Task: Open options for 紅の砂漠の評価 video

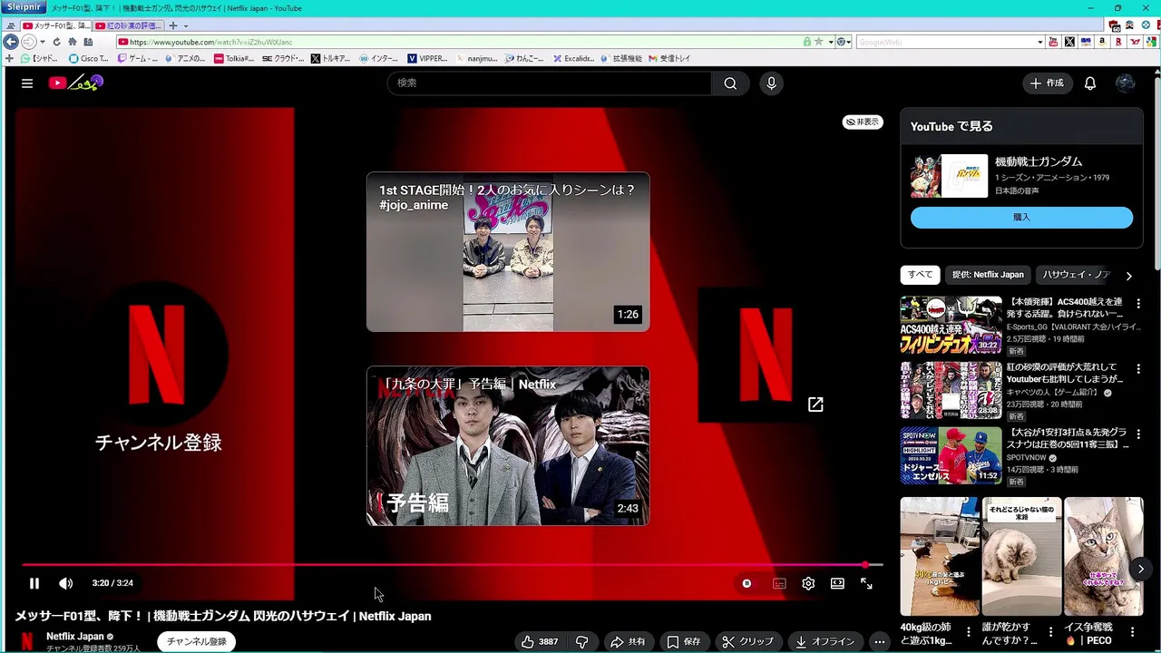Action: point(1138,369)
